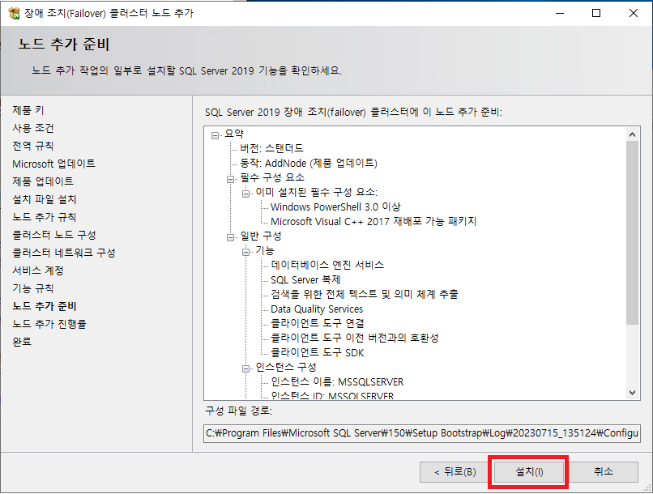Viewport: 653px width, 494px height.
Task: Select the 동작: AddNode tree row
Action: (x=309, y=163)
